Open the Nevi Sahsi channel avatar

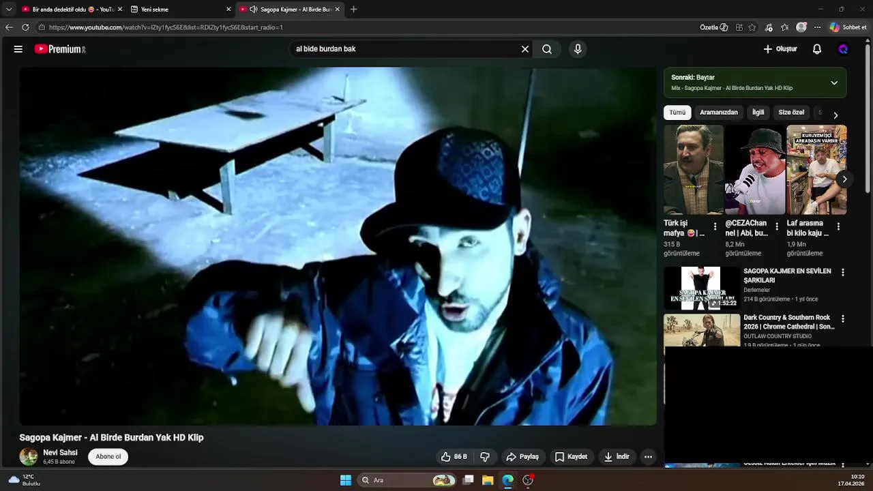click(29, 456)
